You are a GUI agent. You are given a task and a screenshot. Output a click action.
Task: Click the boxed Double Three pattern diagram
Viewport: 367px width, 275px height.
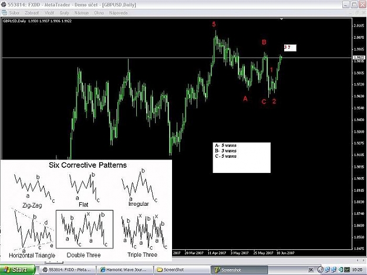85,229
